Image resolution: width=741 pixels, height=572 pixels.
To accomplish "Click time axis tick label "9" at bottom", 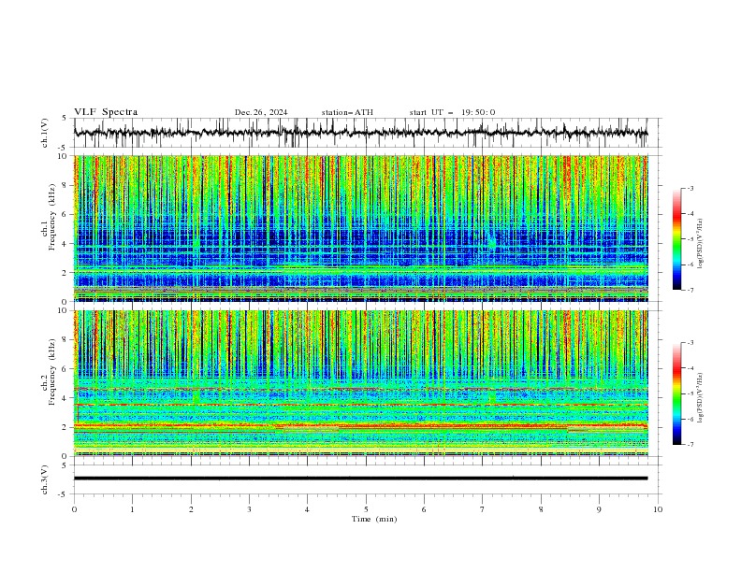I will (x=599, y=509).
